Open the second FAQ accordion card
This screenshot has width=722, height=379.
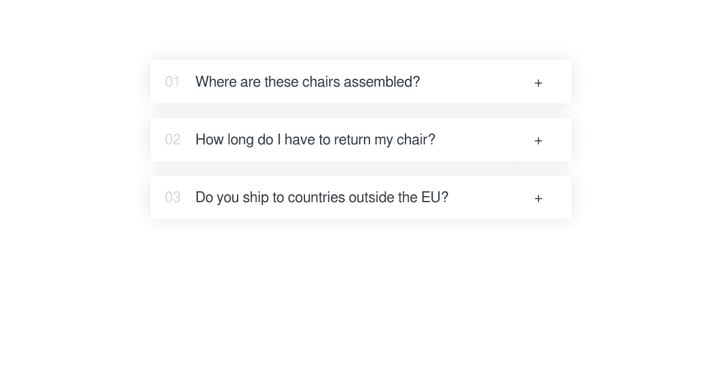[361, 140]
